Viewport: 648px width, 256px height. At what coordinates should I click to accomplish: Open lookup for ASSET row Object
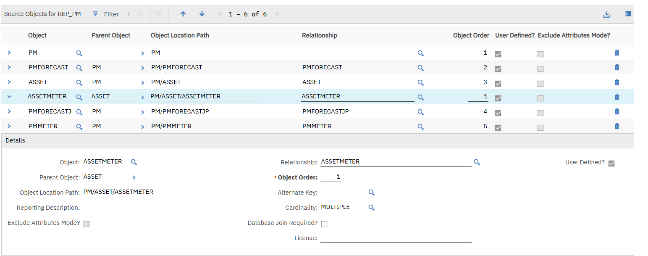point(79,82)
